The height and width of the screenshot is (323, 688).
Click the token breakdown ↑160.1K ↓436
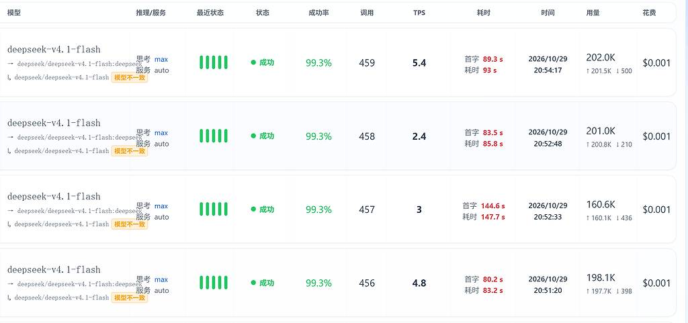pyautogui.click(x=609, y=218)
